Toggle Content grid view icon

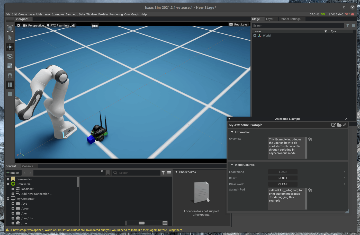(x=165, y=223)
